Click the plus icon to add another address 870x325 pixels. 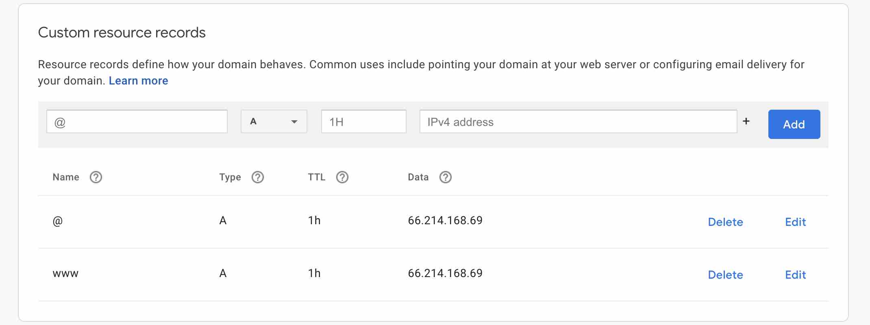tap(746, 121)
